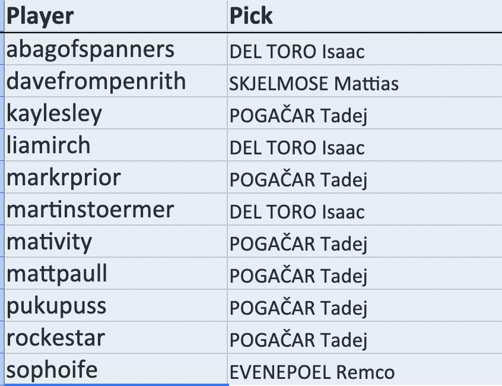Select abagofspanners' DEL TORO Isaac pick
This screenshot has width=502, height=386.
(364, 51)
